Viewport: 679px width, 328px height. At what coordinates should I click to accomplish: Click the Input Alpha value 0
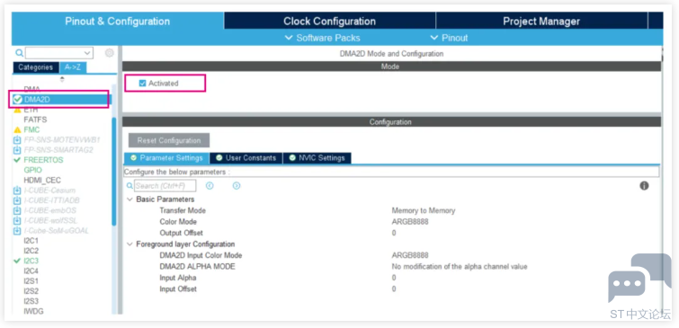point(394,278)
